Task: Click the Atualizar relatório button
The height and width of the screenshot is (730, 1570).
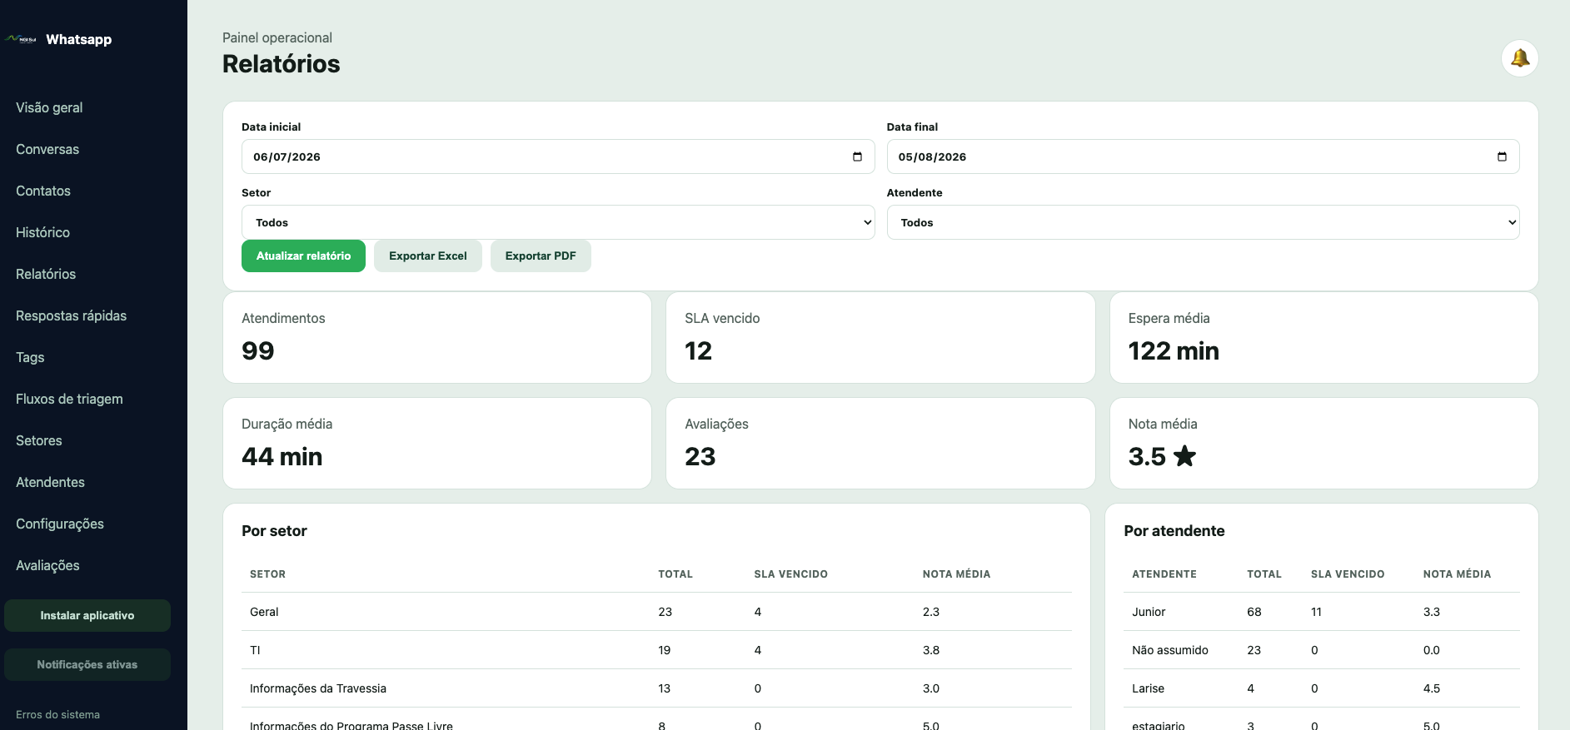Action: coord(303,256)
